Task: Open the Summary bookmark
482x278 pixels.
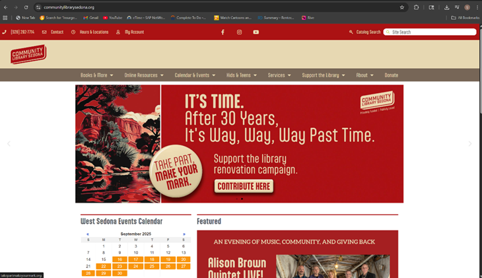Action: 276,18
